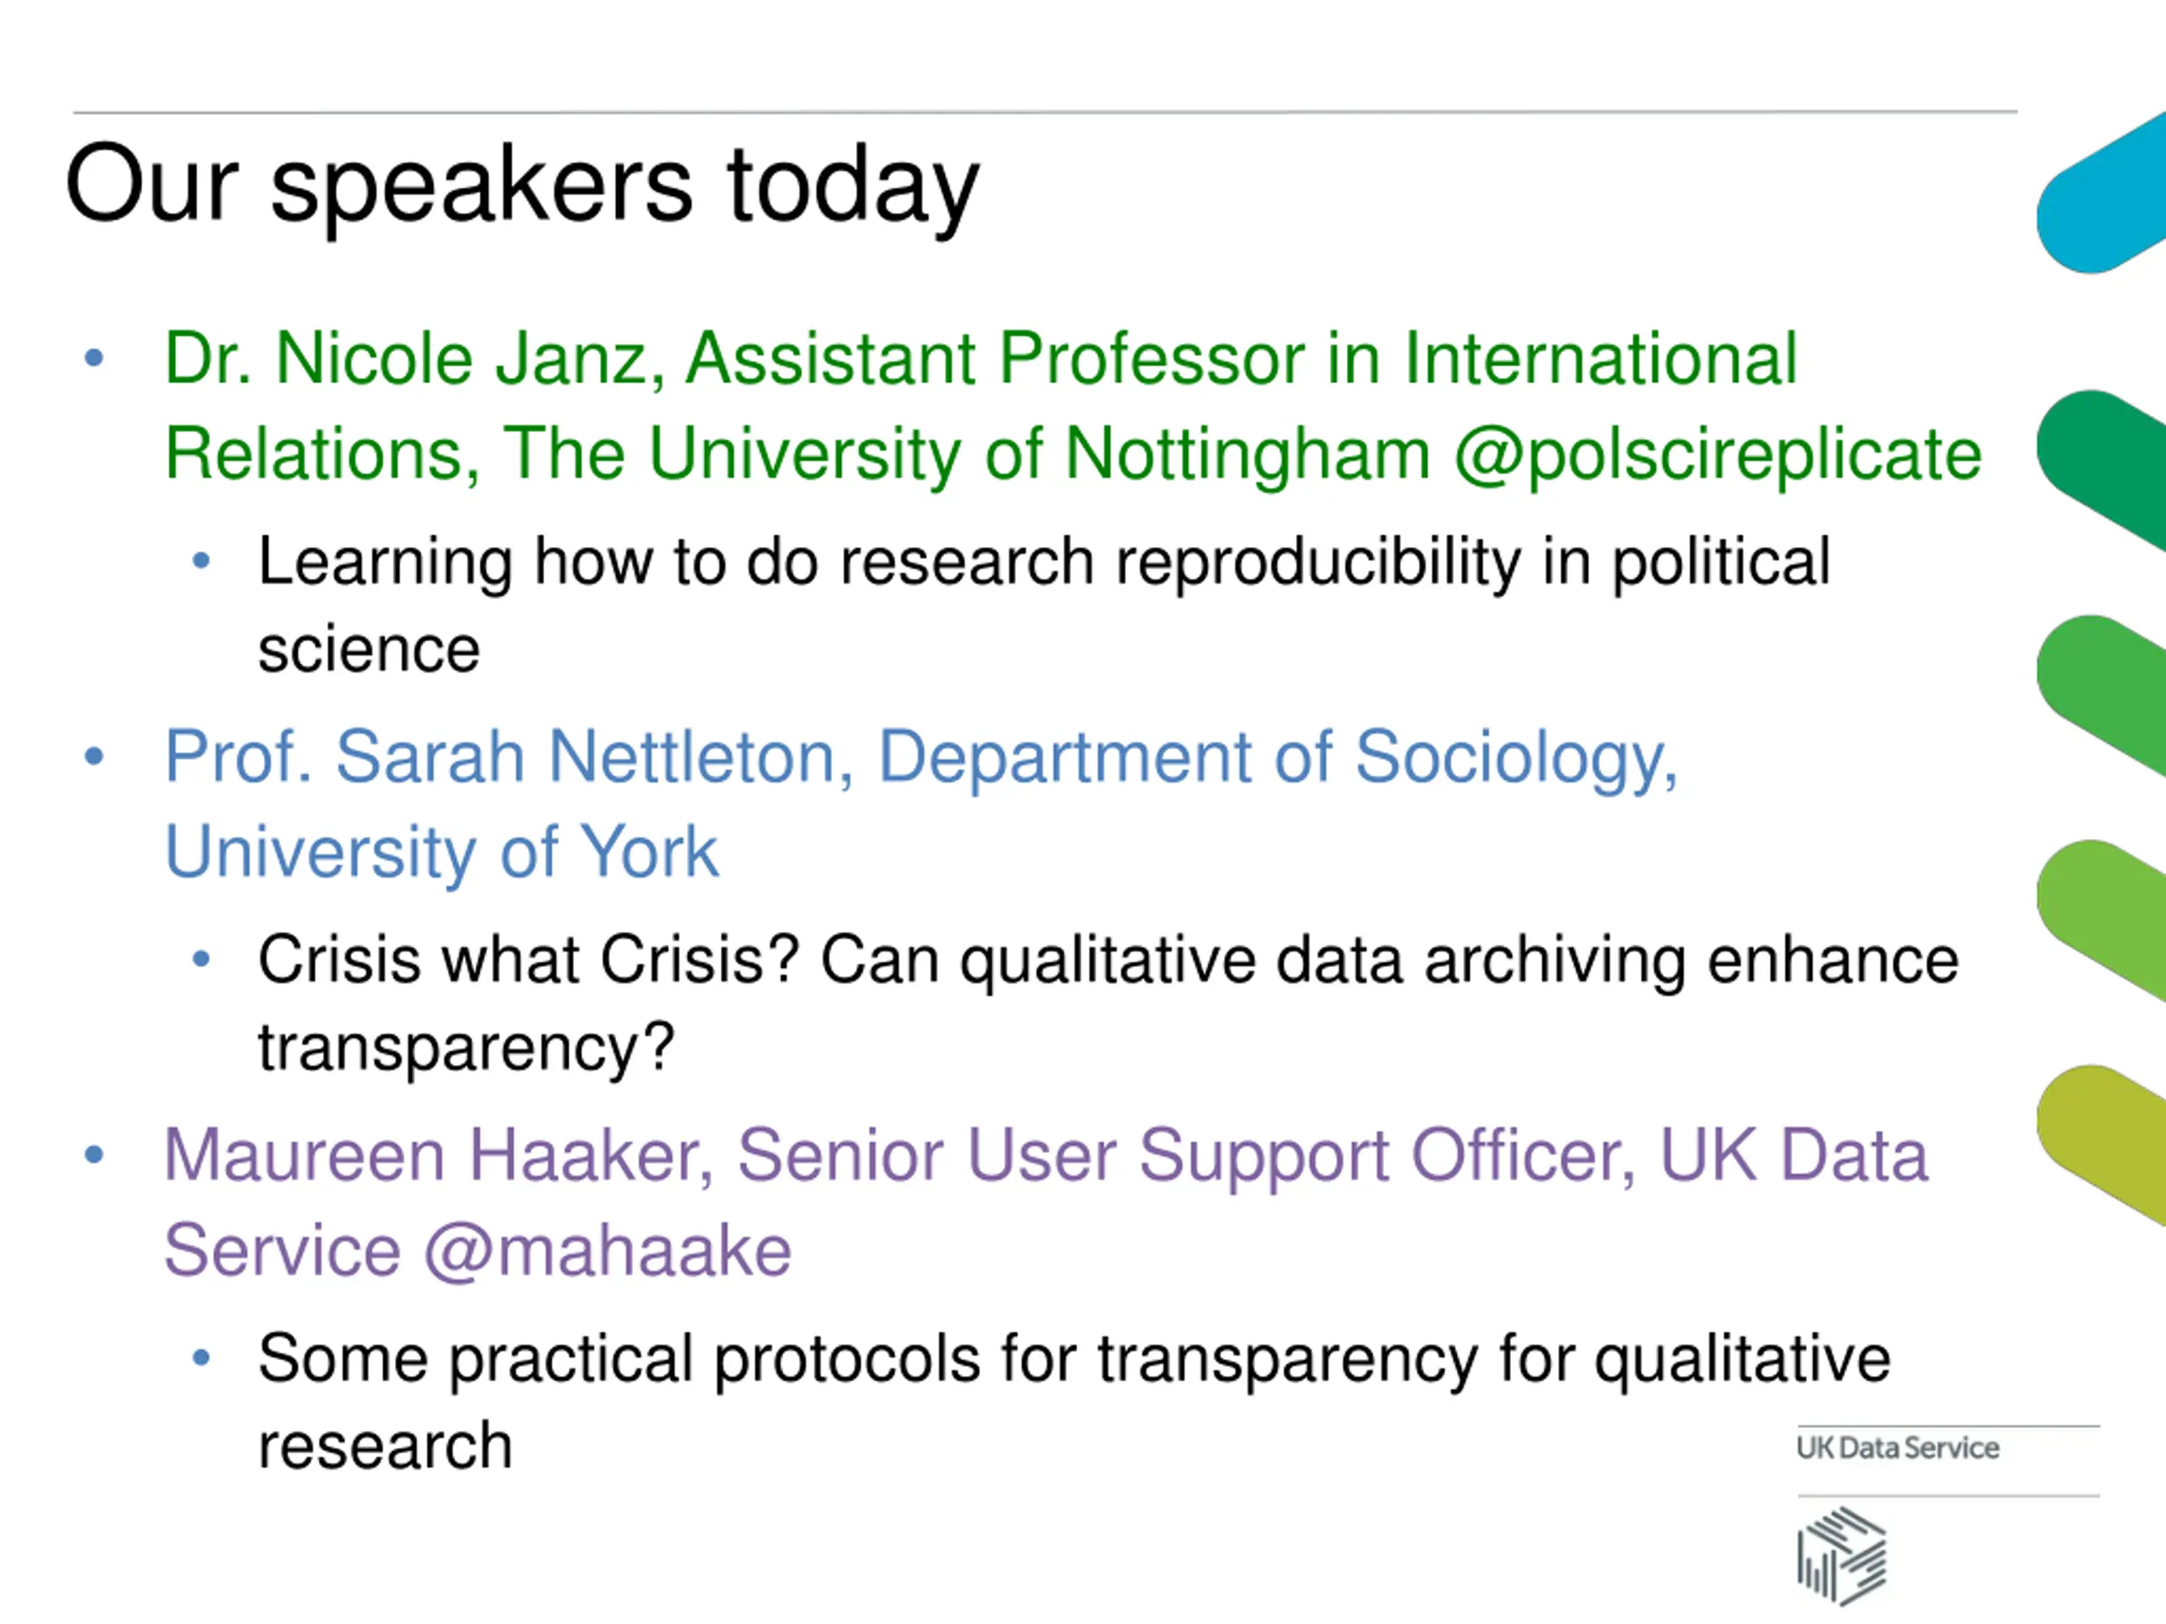Click the dark green stripe shape
Viewport: 2166px width, 1624px height.
(2102, 470)
